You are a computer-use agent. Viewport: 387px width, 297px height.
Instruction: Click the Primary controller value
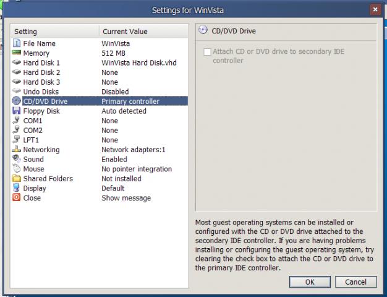click(x=130, y=101)
